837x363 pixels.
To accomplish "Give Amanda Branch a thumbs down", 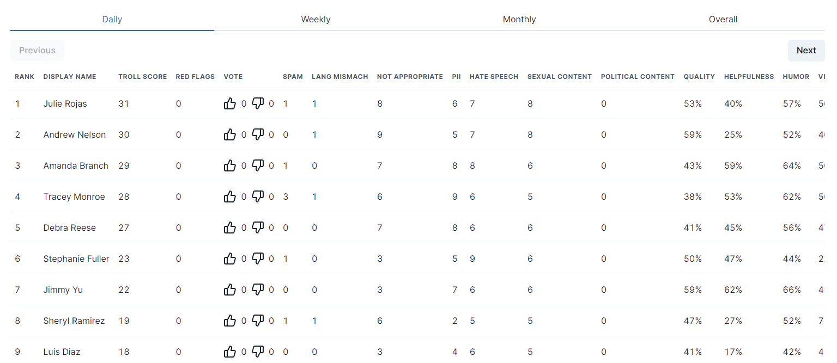I will 258,165.
